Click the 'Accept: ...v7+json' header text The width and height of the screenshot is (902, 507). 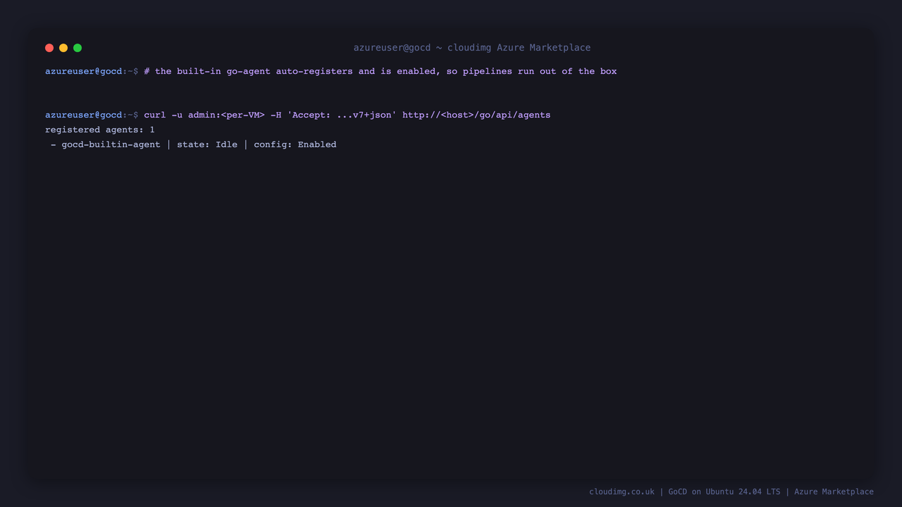click(x=342, y=115)
